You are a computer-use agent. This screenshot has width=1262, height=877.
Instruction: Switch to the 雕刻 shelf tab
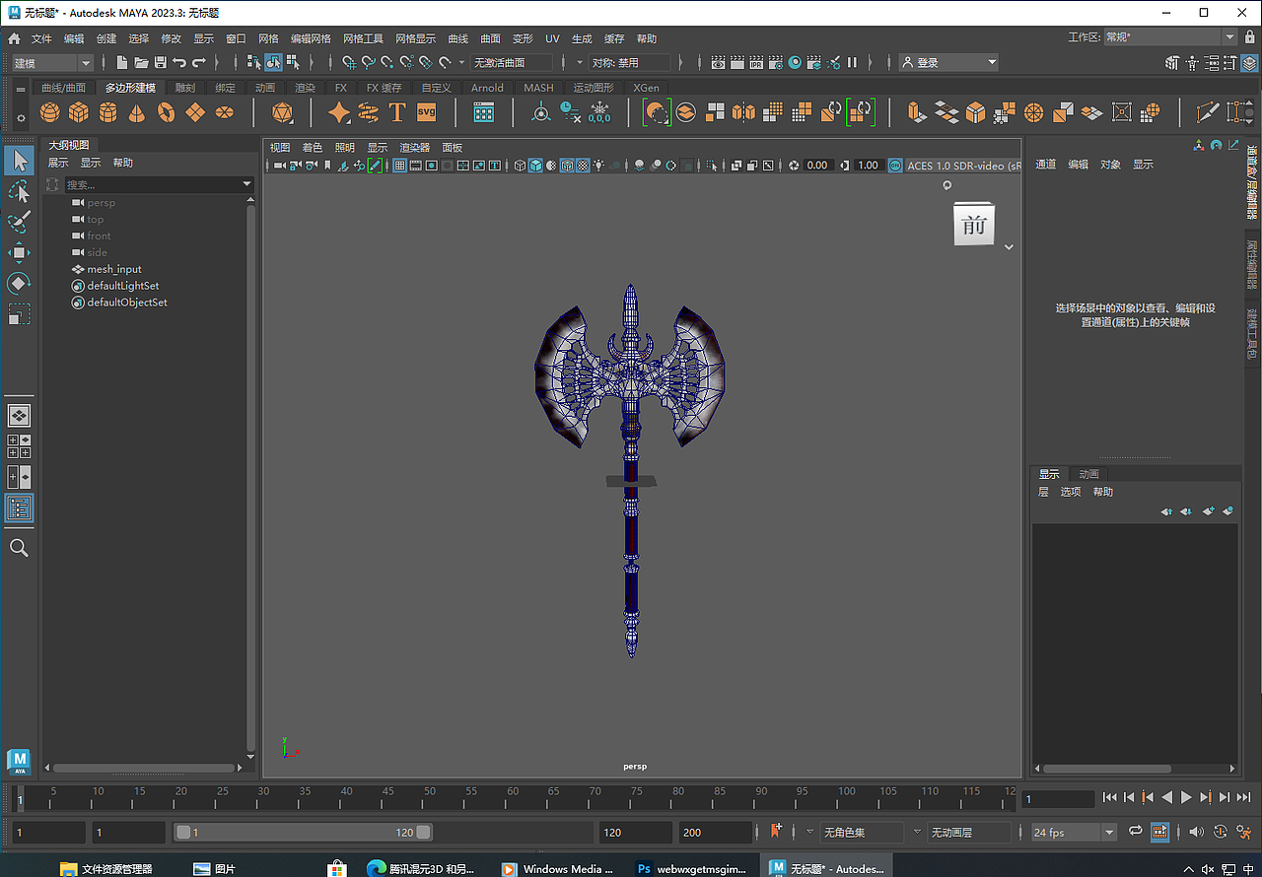(x=185, y=88)
